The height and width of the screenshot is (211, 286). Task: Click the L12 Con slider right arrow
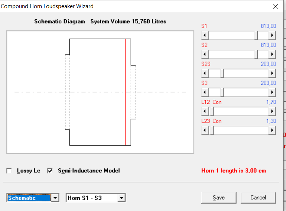click(272, 111)
